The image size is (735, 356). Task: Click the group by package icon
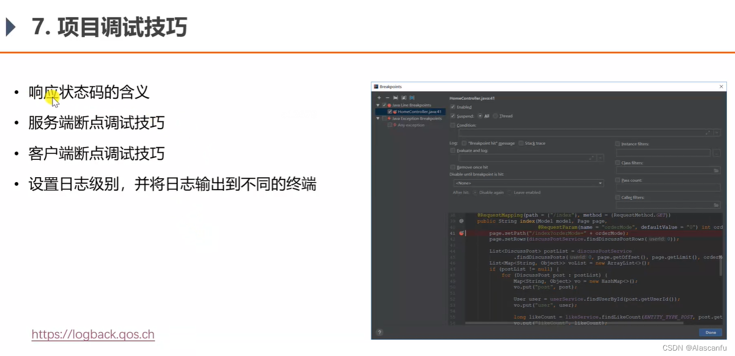point(396,98)
